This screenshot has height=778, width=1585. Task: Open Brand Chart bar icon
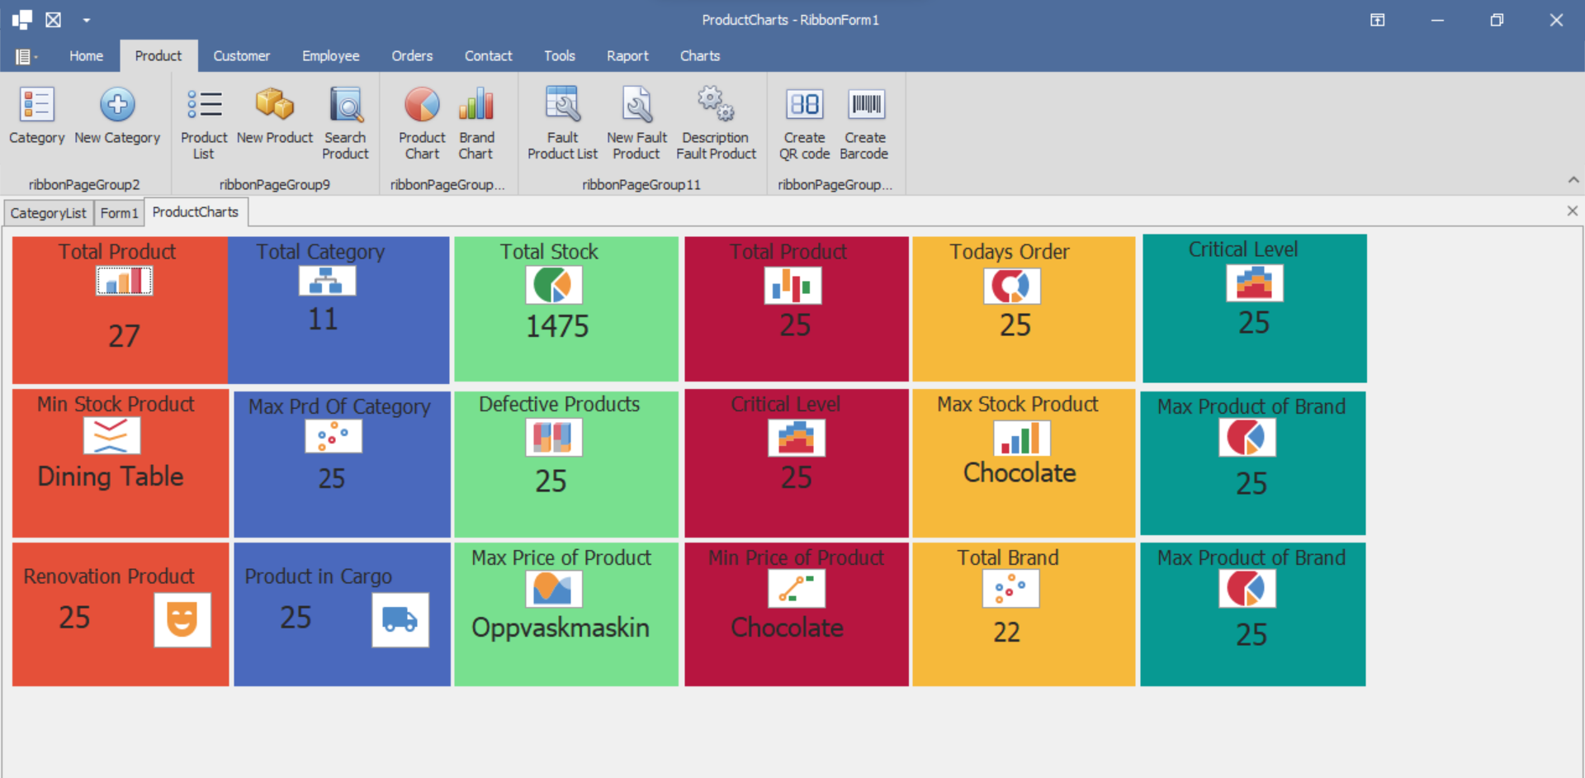(x=476, y=106)
